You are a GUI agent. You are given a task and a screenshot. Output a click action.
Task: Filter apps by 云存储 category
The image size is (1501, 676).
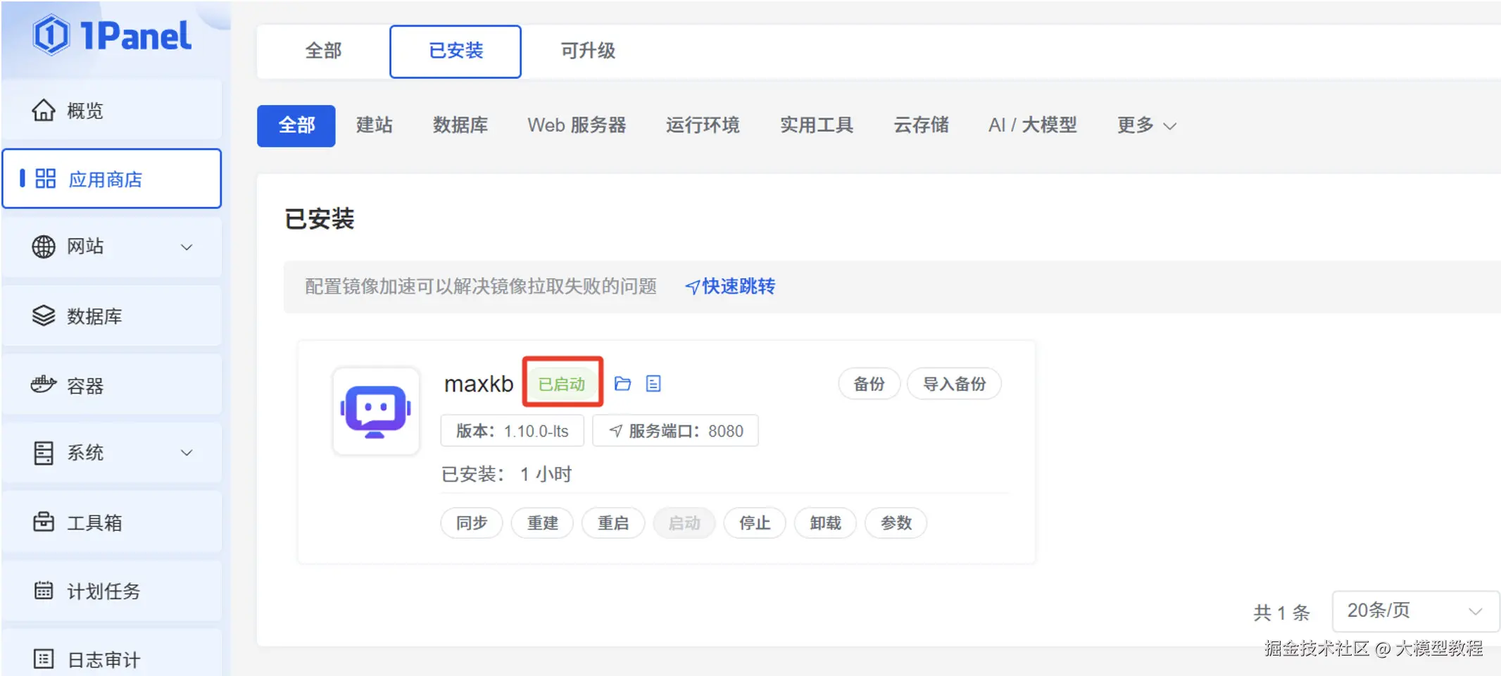(x=921, y=125)
